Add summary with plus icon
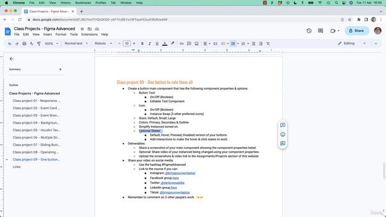The height and width of the screenshot is (217, 386). pos(60,69)
